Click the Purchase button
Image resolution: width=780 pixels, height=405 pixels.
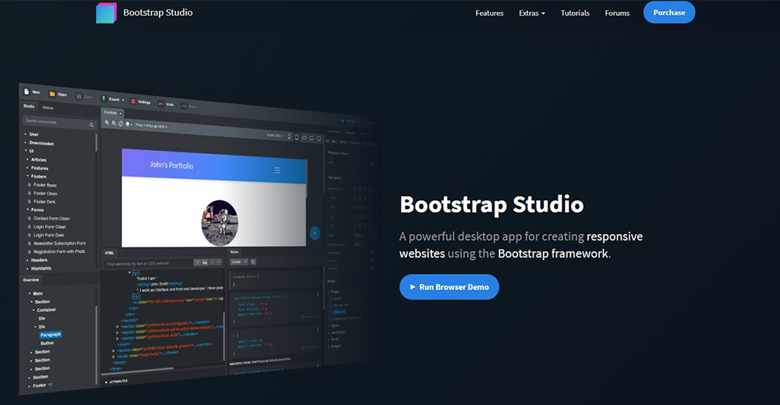tap(669, 13)
